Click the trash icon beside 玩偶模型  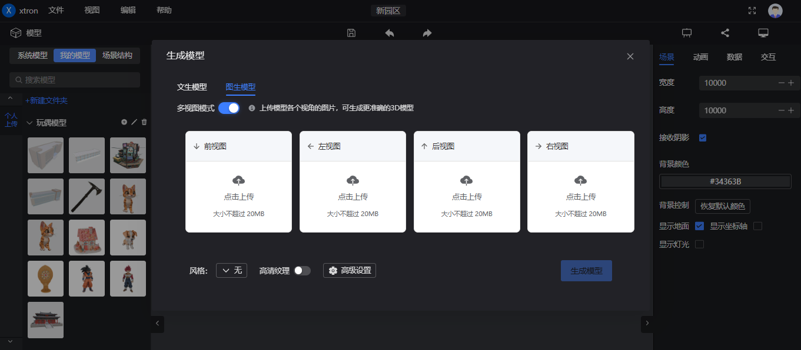(144, 122)
